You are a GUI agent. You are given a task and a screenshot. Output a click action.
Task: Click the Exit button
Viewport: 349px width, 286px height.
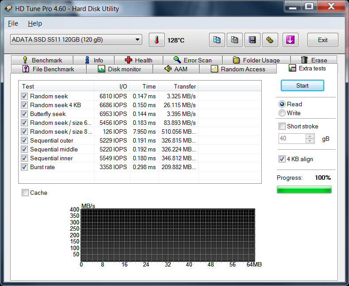322,40
